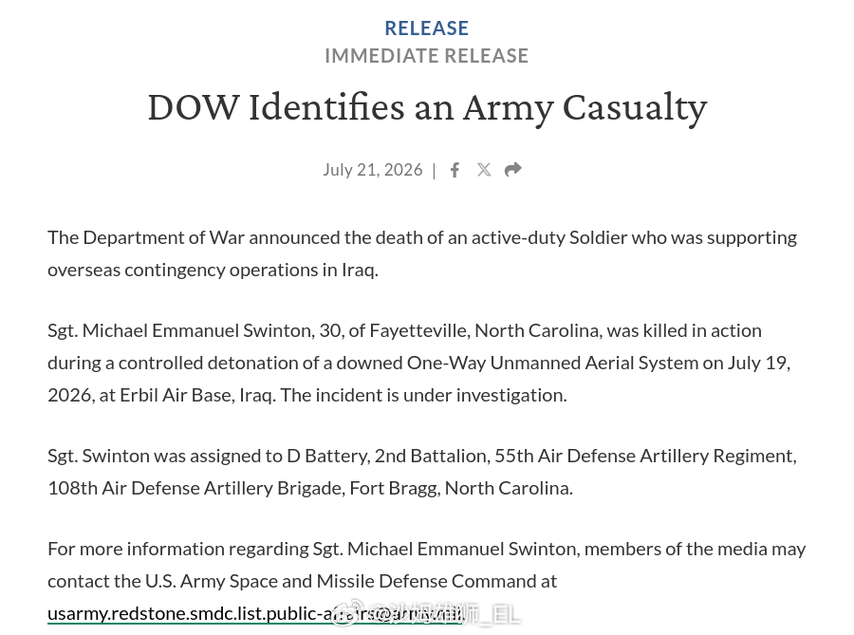Click the name Sgt. Michael Emmanuel Swinton, 30
Viewport: 854px width, 635px height.
point(195,331)
